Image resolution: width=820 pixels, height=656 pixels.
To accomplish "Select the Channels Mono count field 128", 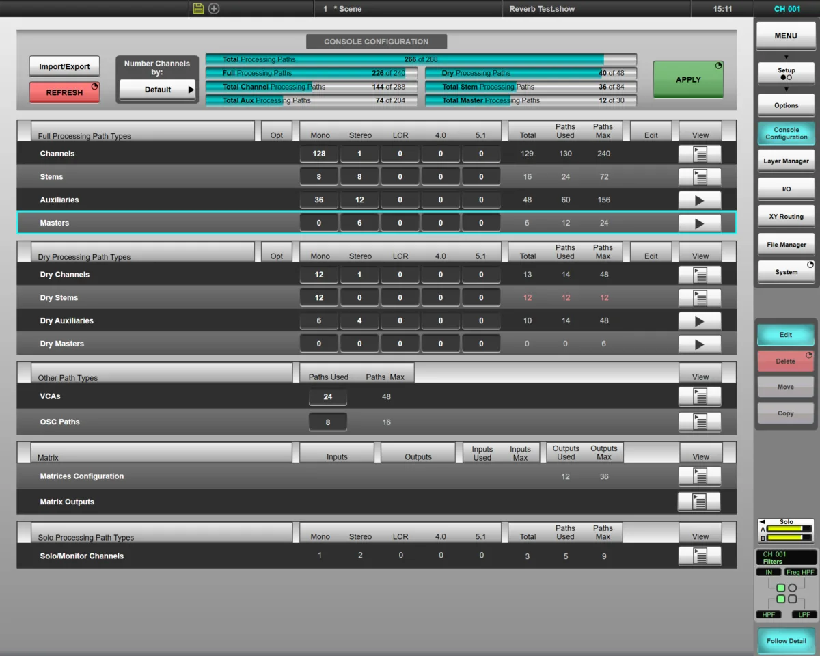I will point(319,154).
